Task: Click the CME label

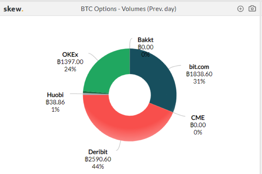Action: pos(198,118)
